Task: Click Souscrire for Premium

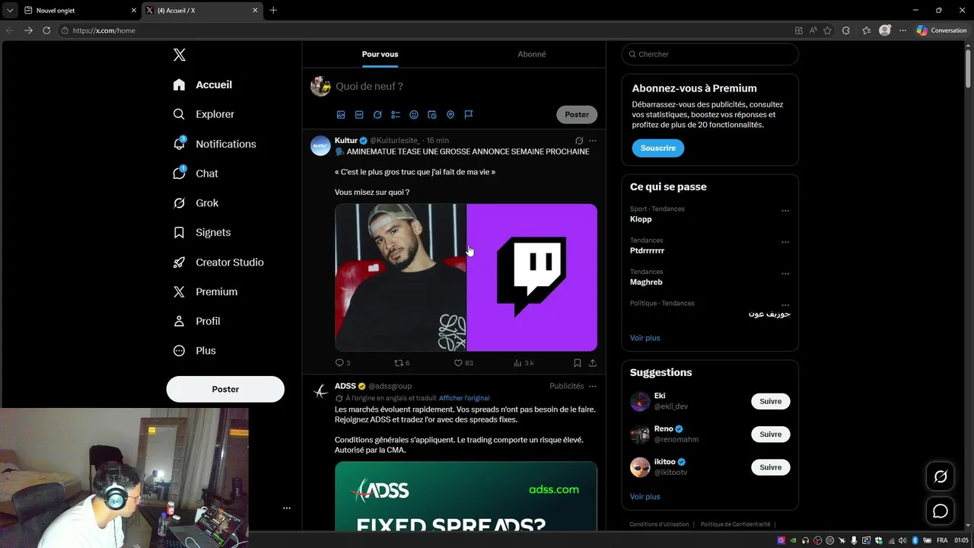Action: pyautogui.click(x=657, y=148)
